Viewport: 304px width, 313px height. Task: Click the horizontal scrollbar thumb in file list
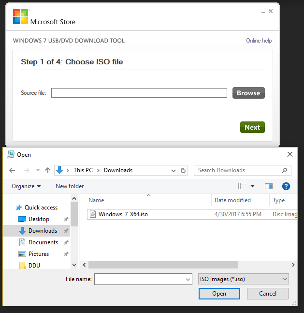[163, 265]
